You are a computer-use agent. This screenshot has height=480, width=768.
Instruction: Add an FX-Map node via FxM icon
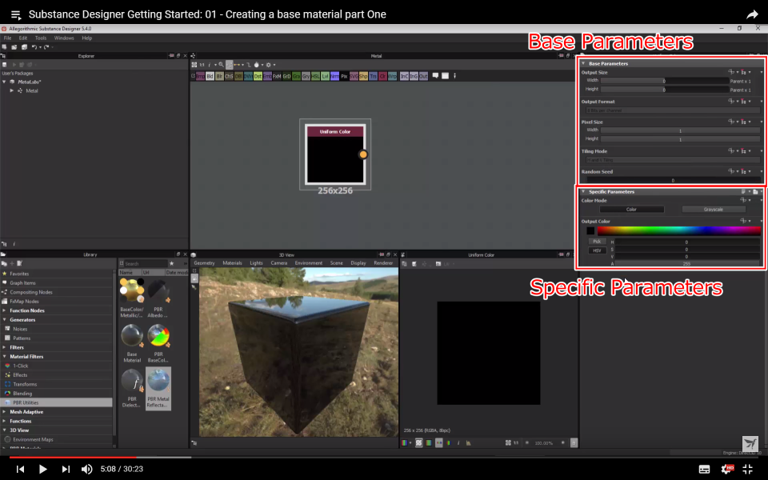[277, 77]
